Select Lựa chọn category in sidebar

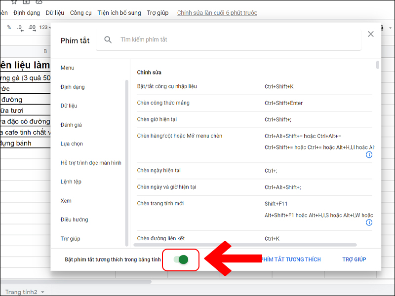72,144
